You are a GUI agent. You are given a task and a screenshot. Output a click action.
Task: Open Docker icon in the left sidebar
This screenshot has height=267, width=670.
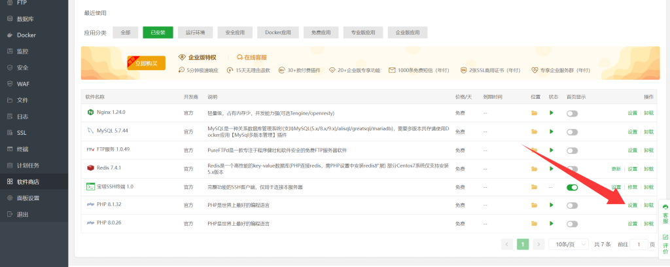click(10, 35)
